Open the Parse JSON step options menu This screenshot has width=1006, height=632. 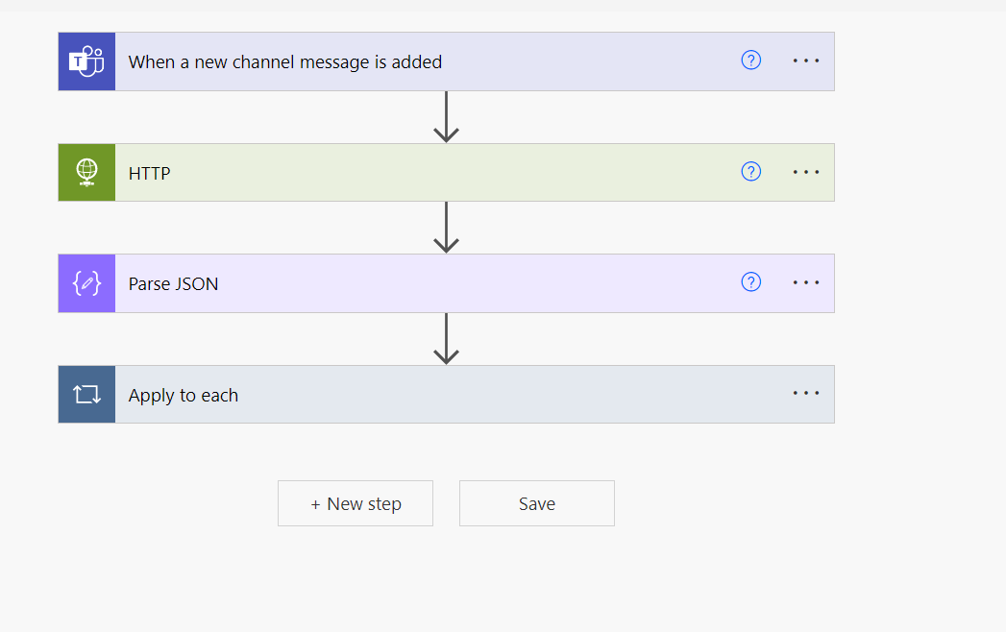[x=805, y=282]
